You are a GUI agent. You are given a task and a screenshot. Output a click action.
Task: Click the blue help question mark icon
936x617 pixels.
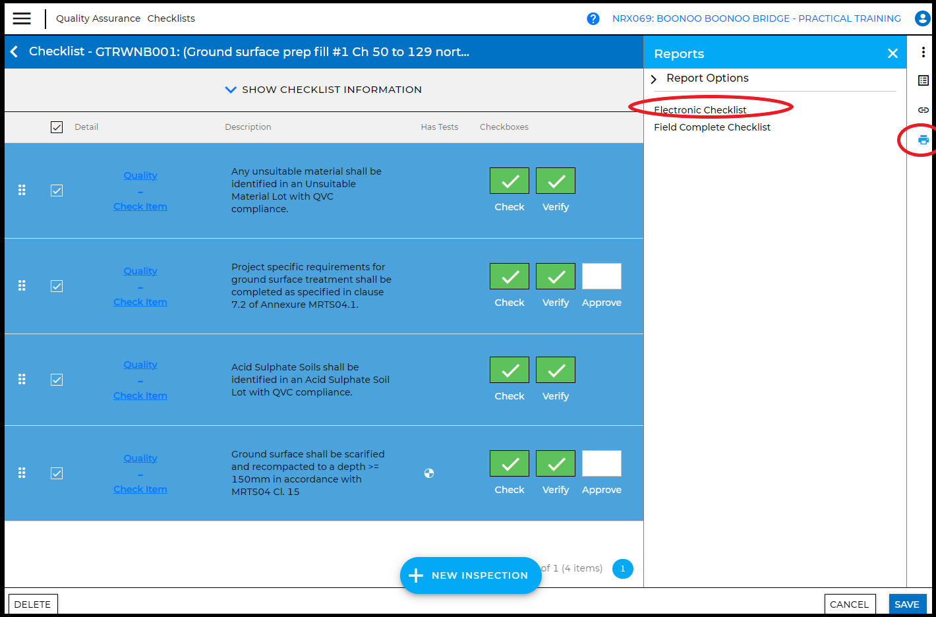click(x=593, y=18)
